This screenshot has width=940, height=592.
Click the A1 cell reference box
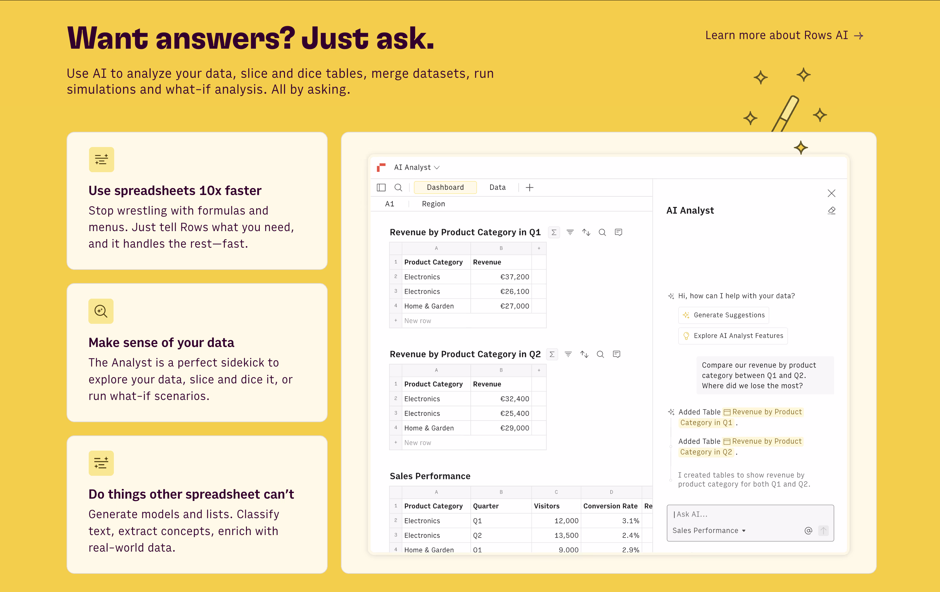(390, 204)
